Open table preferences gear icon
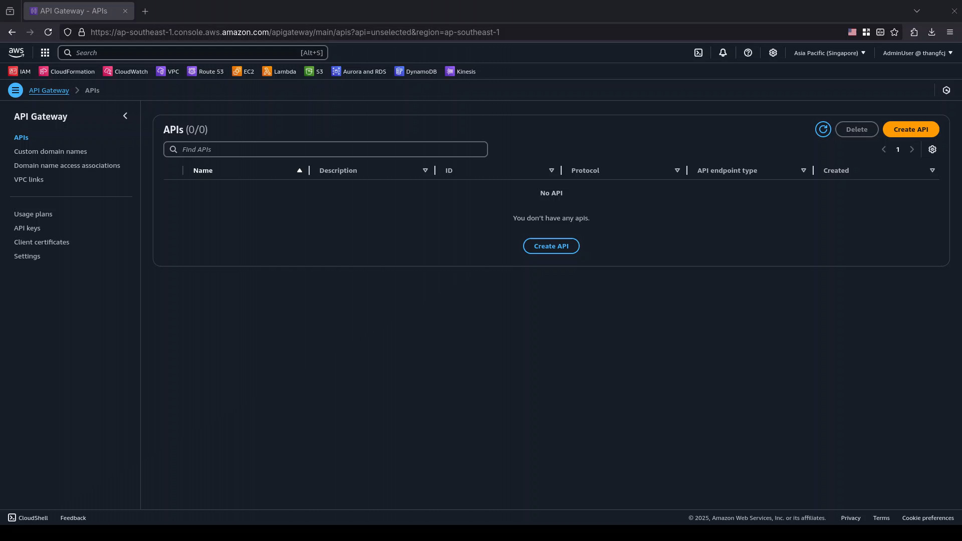Viewport: 962px width, 541px height. [x=932, y=149]
